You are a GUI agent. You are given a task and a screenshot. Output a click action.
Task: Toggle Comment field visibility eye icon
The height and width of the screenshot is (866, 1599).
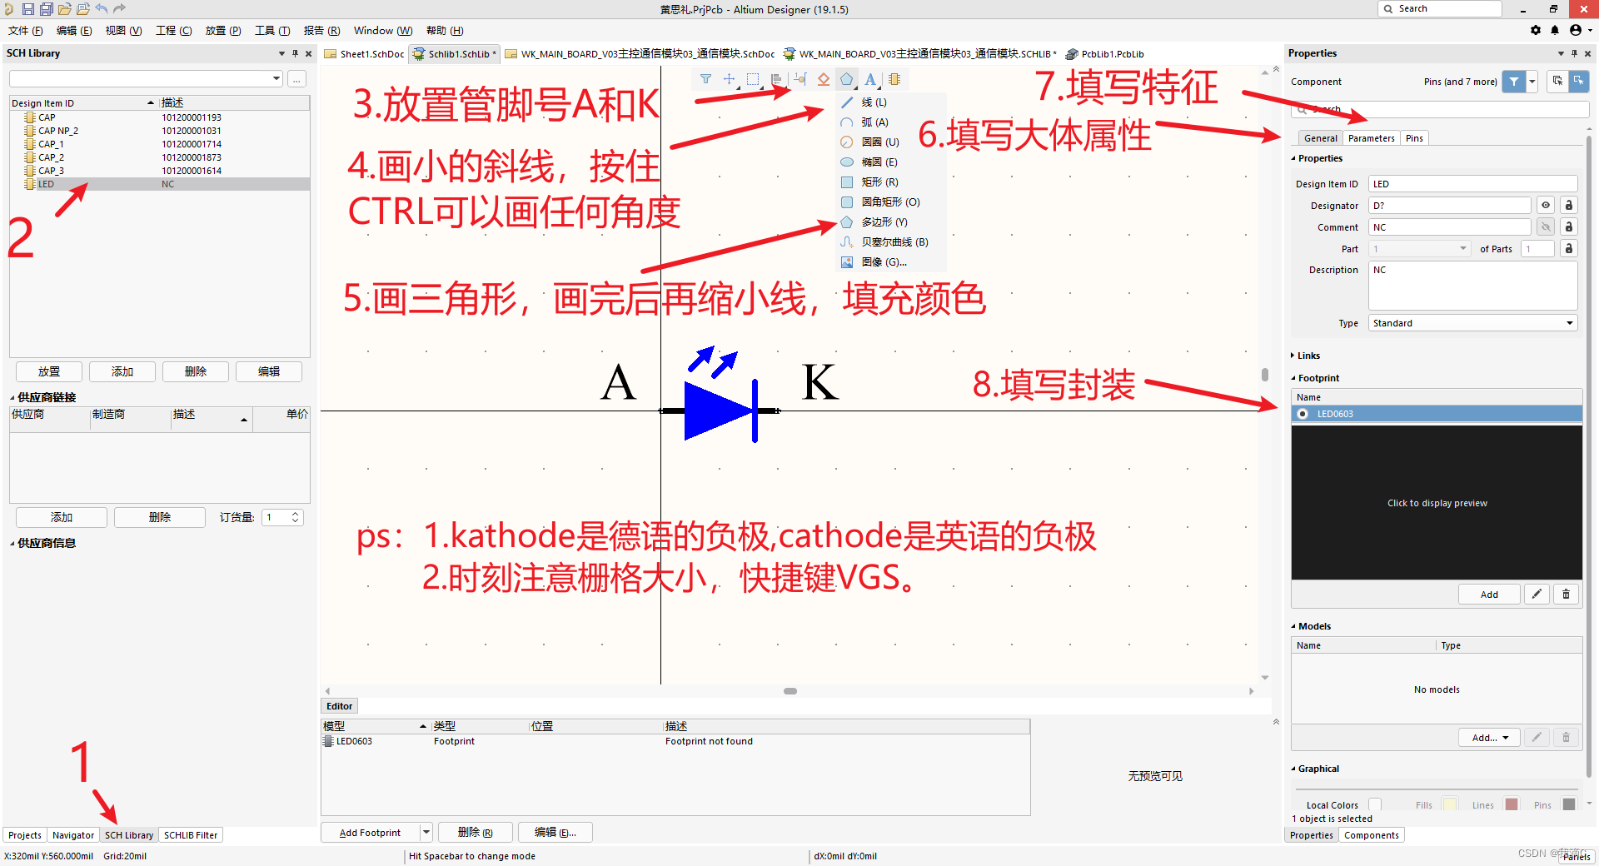(1546, 226)
